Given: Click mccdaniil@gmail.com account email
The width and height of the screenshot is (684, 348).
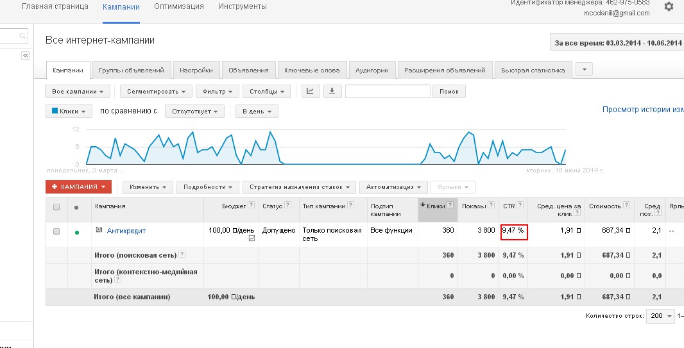Looking at the screenshot, I should (617, 13).
